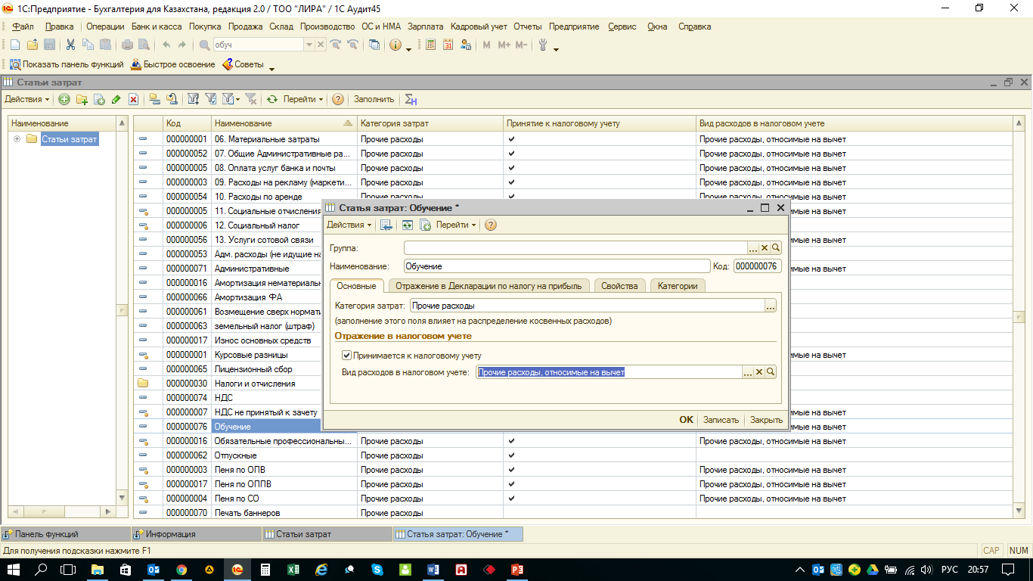Open filter history dropdown arrow
This screenshot has width=1033, height=581.
(x=237, y=99)
